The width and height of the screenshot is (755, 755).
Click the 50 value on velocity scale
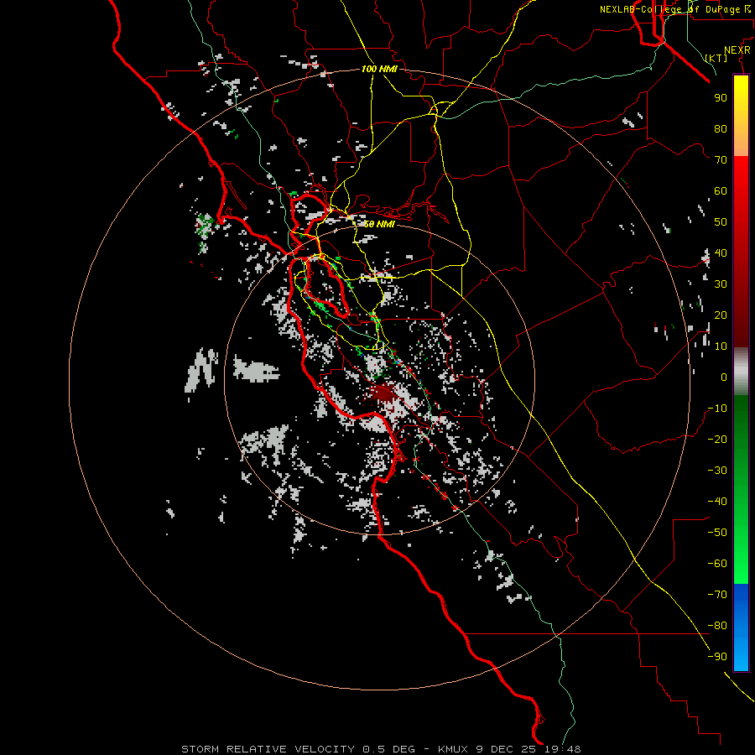[721, 222]
